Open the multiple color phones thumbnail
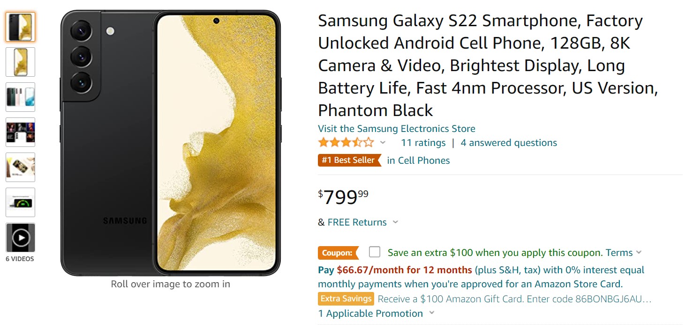The image size is (693, 328). click(20, 97)
